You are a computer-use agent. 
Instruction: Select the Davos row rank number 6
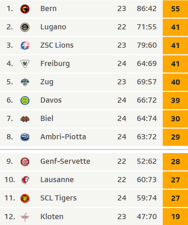tap(10, 100)
